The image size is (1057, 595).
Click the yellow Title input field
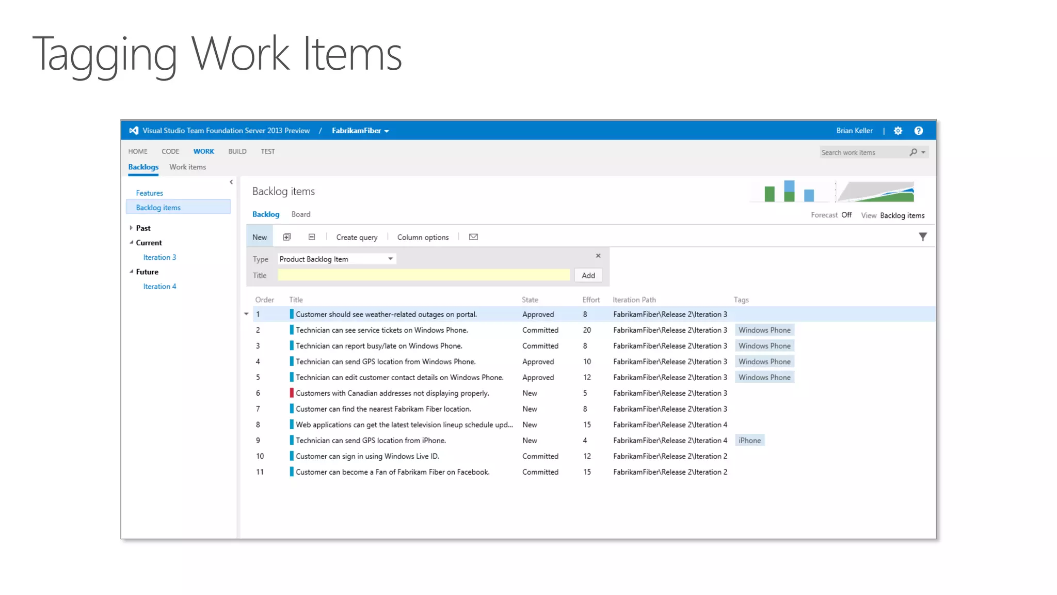click(x=424, y=275)
